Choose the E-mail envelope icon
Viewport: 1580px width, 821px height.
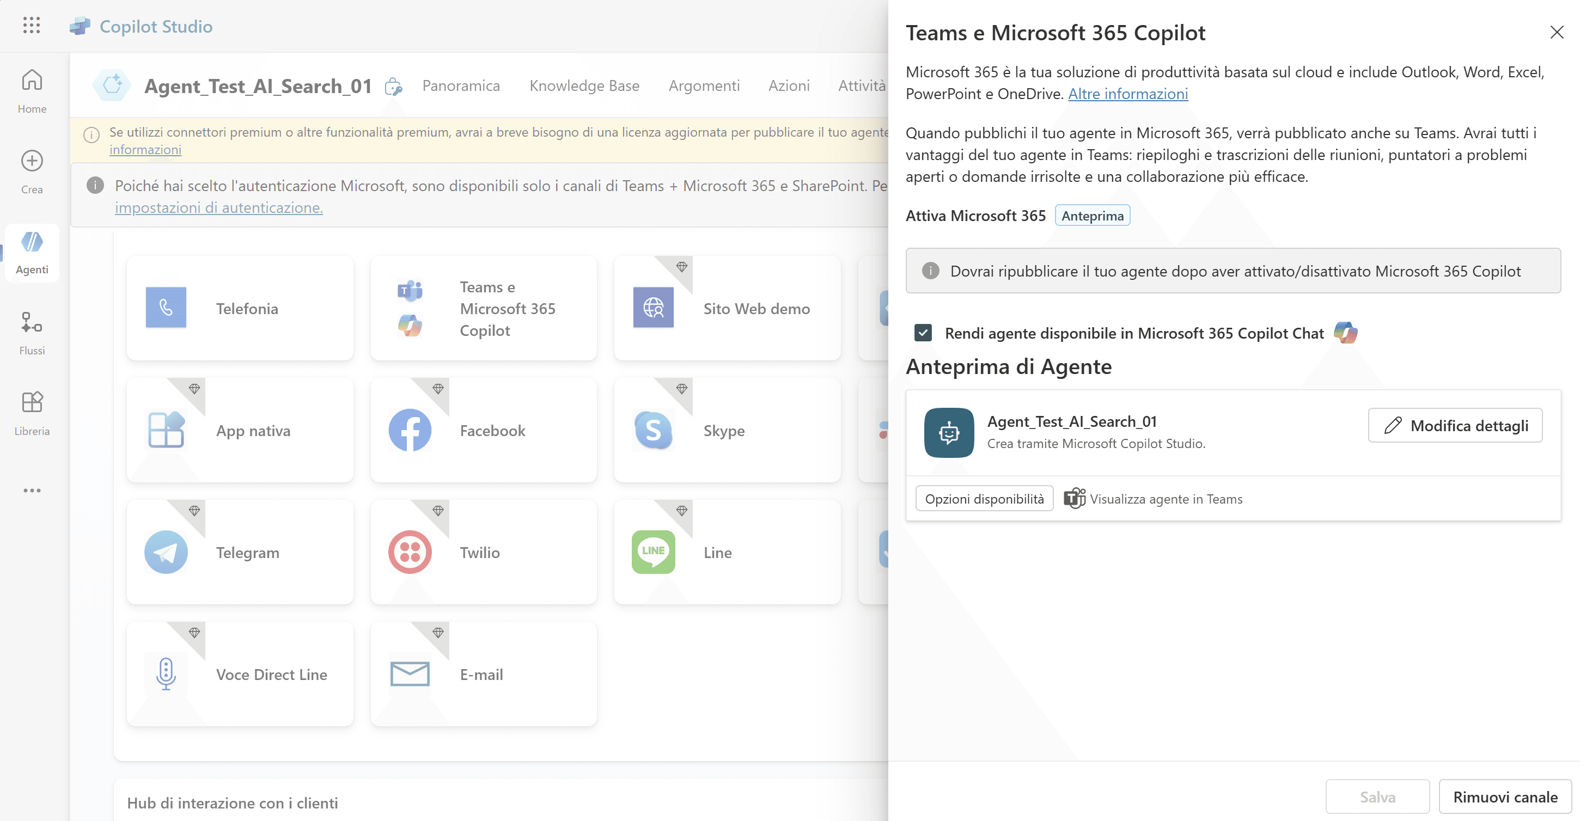click(410, 674)
